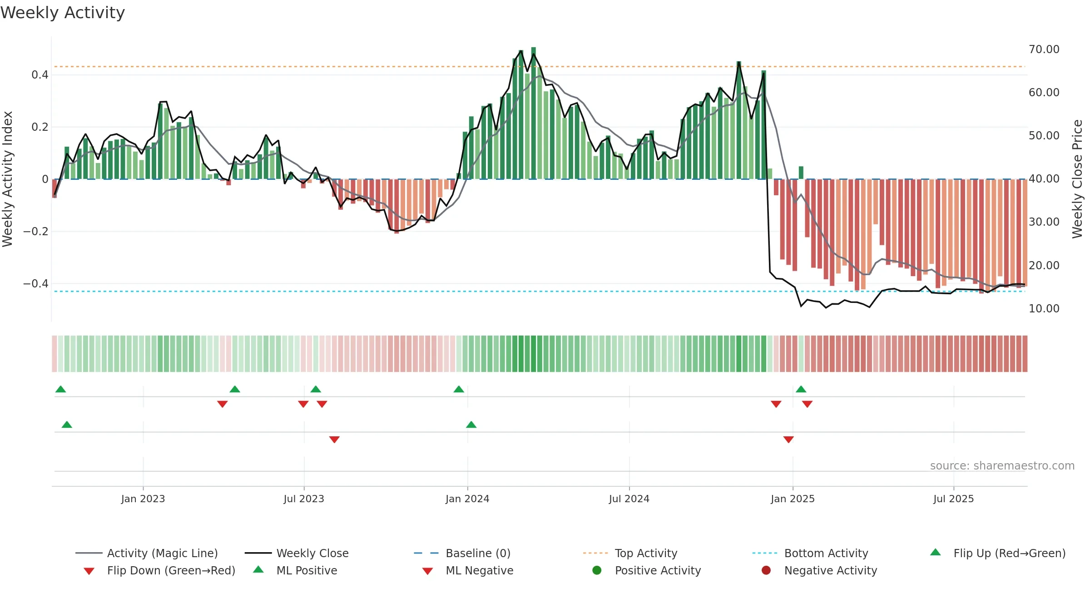
Task: Click the −0.2 tick on the left axis
Action: (36, 231)
